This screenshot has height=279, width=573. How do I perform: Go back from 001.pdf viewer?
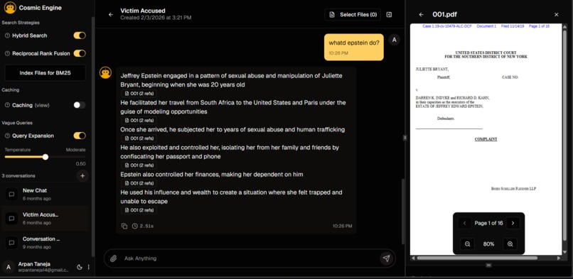click(x=421, y=15)
